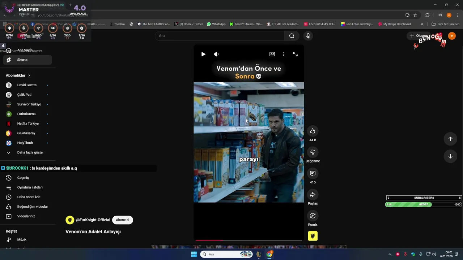Like the short with thumbs up
The image size is (463, 260).
(313, 131)
